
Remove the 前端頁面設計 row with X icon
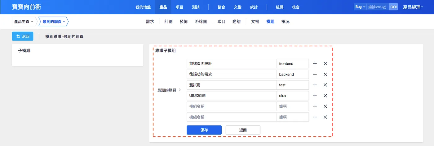point(325,64)
